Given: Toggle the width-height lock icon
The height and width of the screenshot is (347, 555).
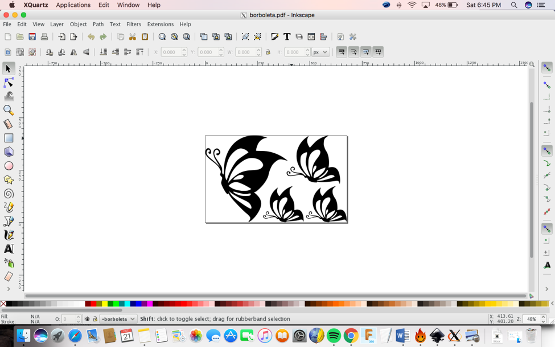Looking at the screenshot, I should tap(268, 52).
